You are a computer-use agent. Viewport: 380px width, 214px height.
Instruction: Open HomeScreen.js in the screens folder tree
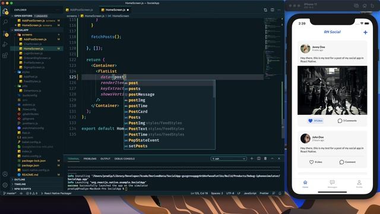33,49
